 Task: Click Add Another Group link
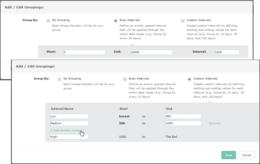pyautogui.click(x=66, y=130)
